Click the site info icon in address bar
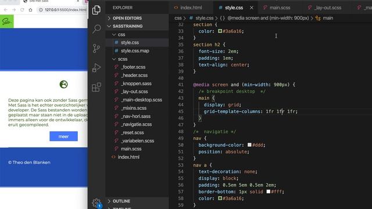372x209 pixels. 41,10
